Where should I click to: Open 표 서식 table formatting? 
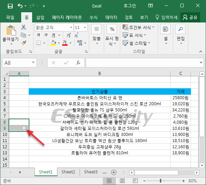(x=134, y=35)
